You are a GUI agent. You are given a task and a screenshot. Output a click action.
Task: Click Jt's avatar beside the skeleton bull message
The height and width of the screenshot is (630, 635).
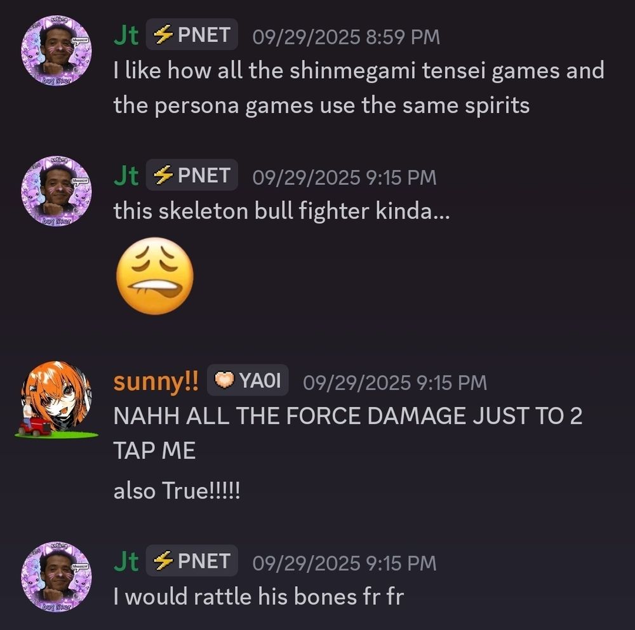tap(57, 191)
